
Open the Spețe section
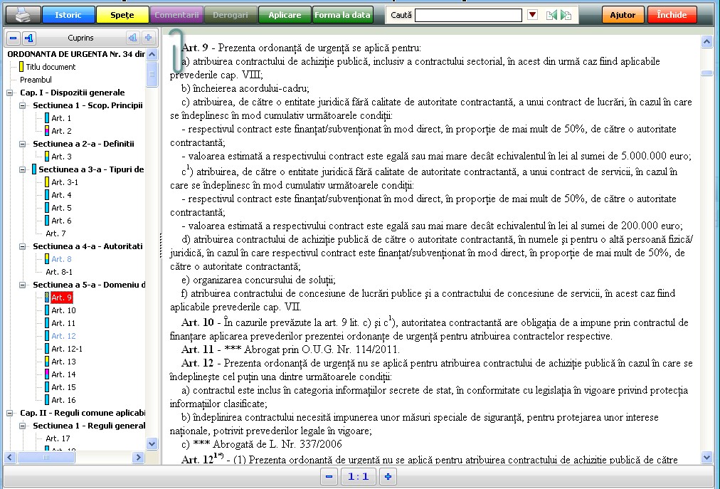[x=122, y=15]
